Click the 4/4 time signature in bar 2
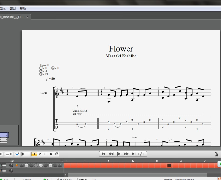This screenshot has height=180, width=221. [x=101, y=92]
